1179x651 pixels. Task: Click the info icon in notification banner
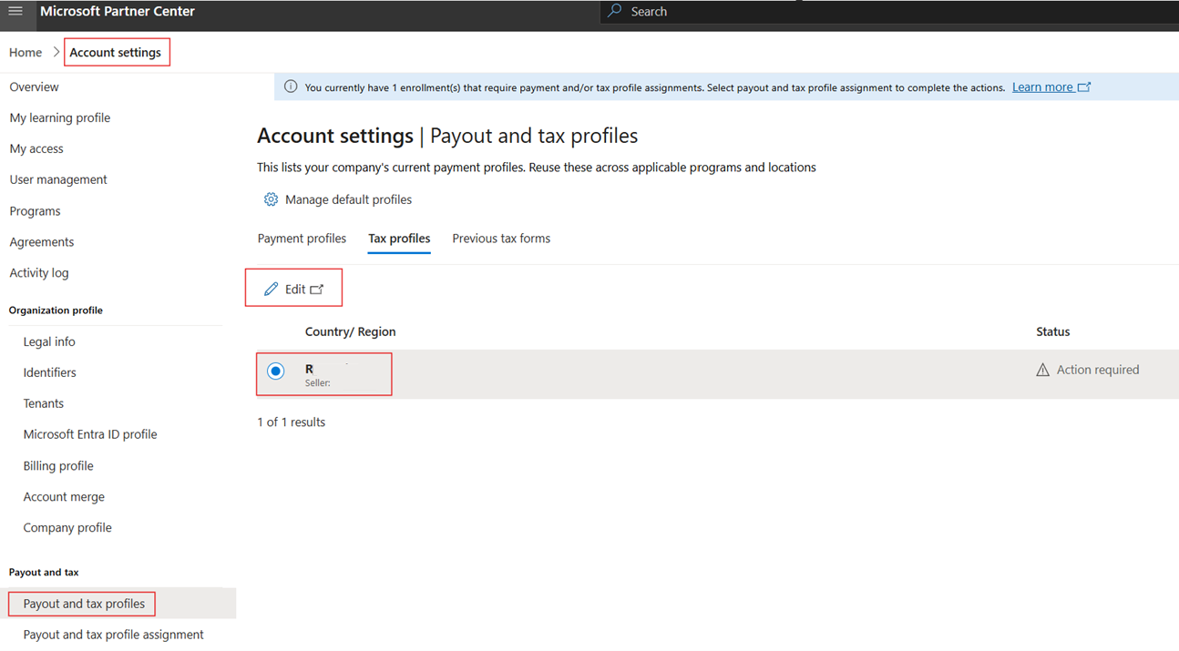(x=291, y=87)
